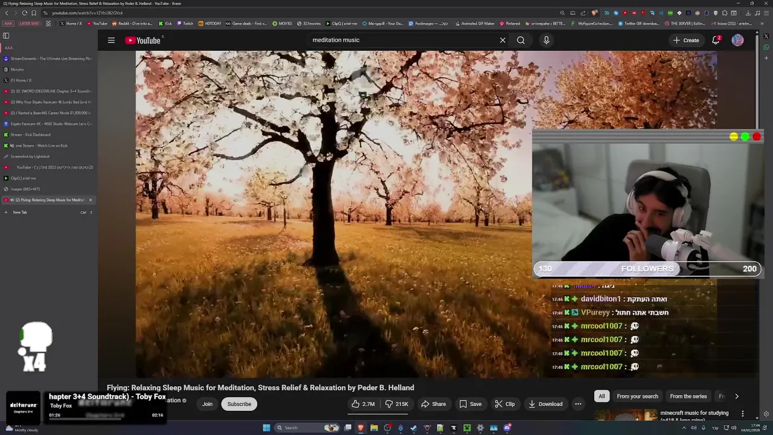The height and width of the screenshot is (435, 773).
Task: Click the taskbar Search box
Action: tap(306, 428)
